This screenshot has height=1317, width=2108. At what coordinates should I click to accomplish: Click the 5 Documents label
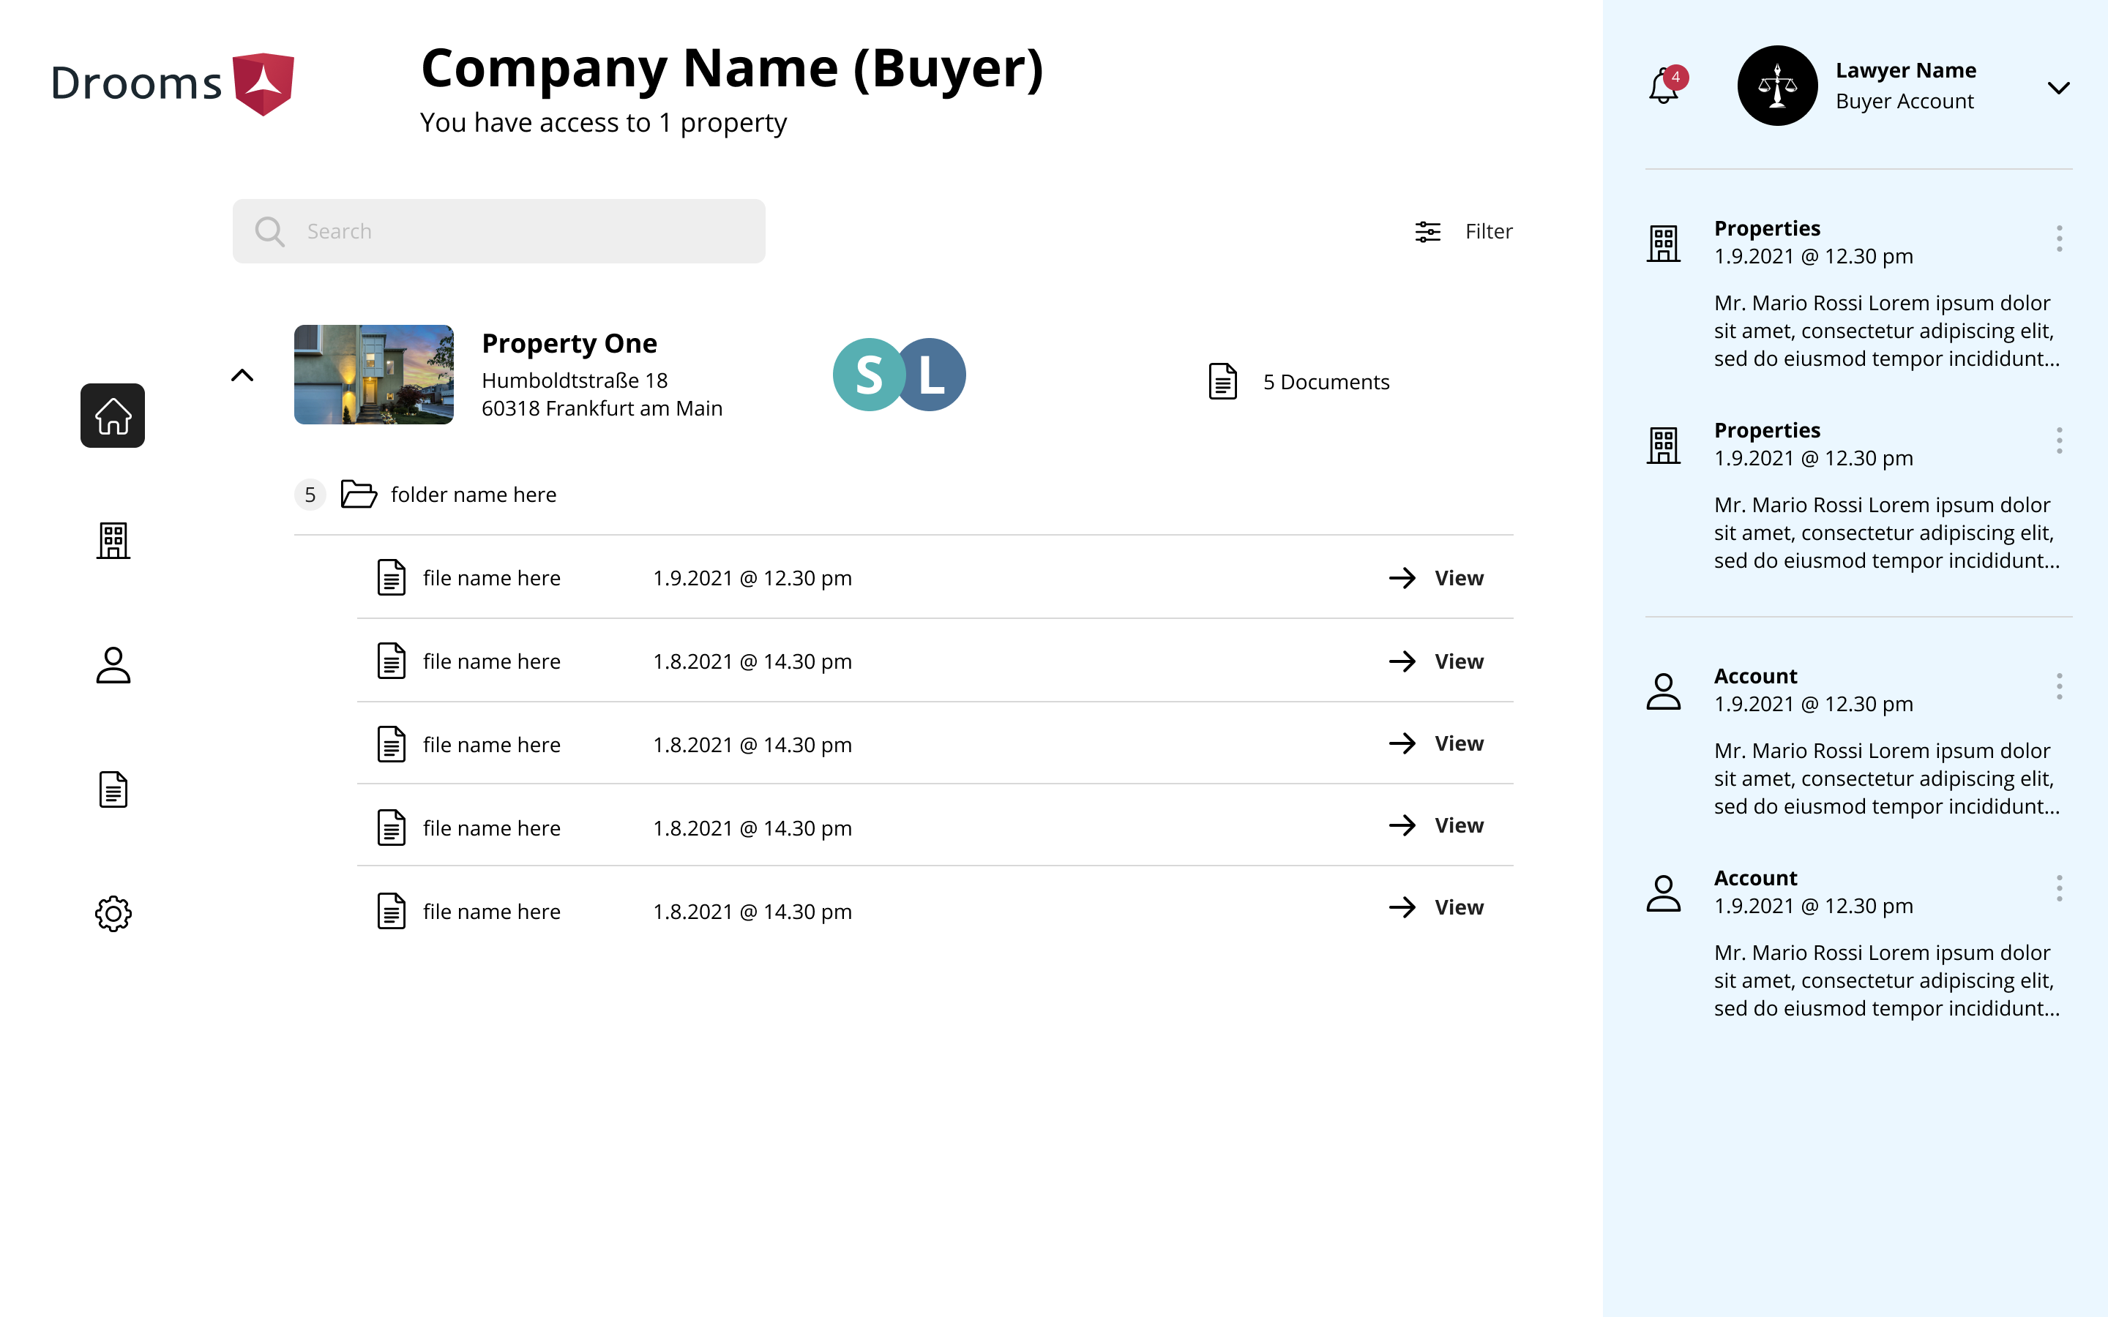pos(1326,381)
